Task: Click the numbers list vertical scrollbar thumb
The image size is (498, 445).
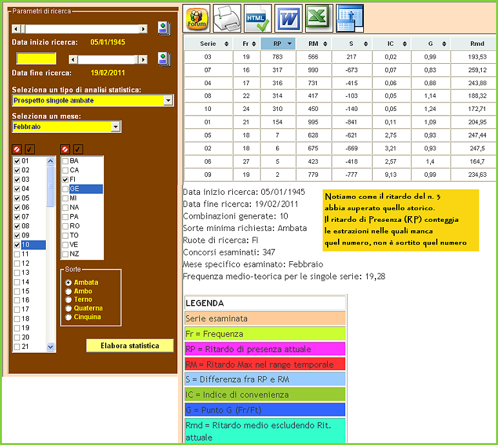Action: [x=50, y=186]
